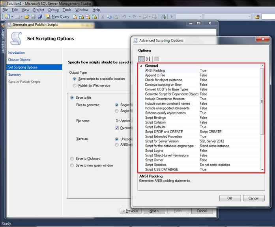Choose the Unicode text save option
The width and height of the screenshot is (275, 227).
[117, 139]
